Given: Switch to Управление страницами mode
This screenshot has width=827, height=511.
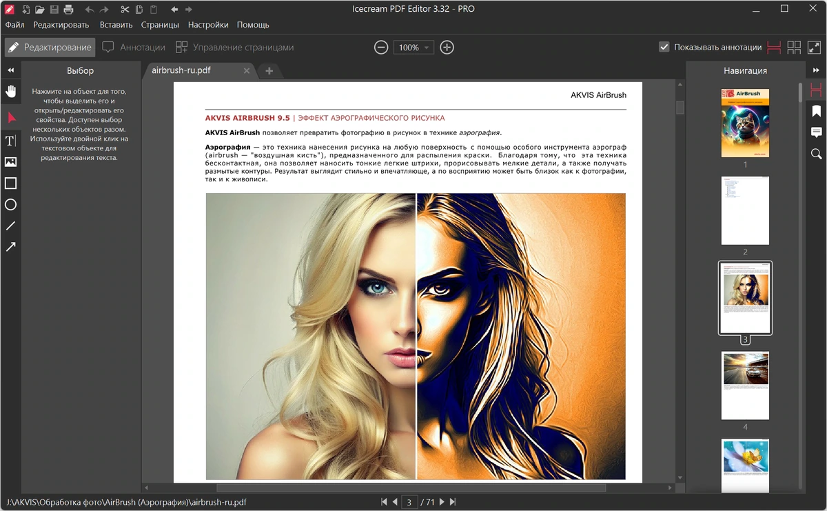Looking at the screenshot, I should click(234, 48).
